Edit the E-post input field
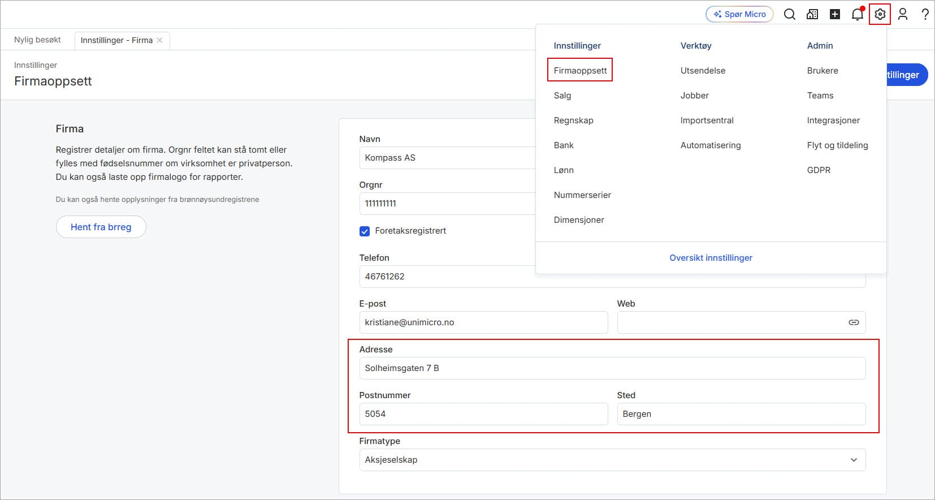The image size is (935, 500). (483, 322)
